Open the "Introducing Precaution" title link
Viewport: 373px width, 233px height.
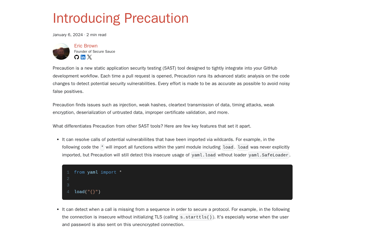[x=121, y=18]
